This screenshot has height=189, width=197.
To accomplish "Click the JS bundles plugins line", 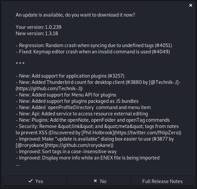I will pyautogui.click(x=77, y=101).
